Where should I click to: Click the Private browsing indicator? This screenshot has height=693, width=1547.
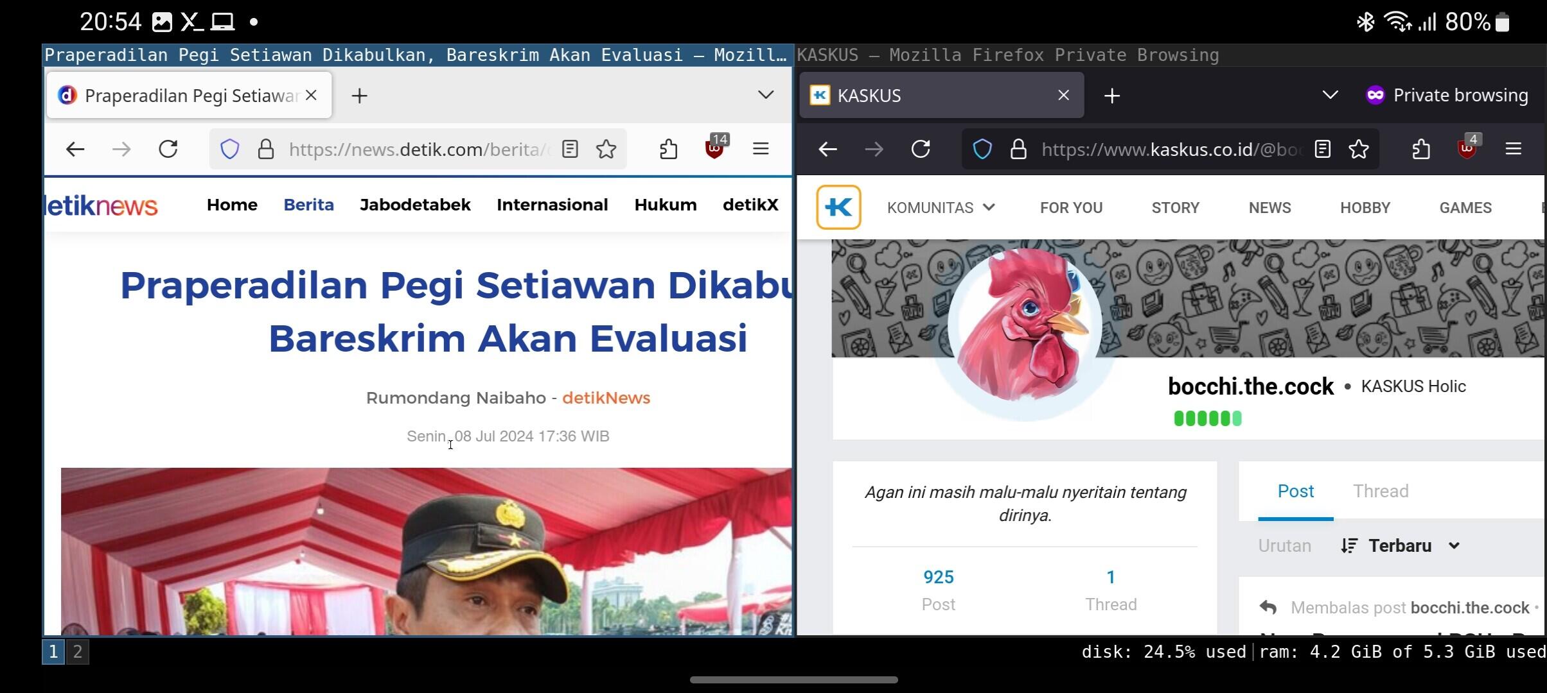pos(1447,96)
